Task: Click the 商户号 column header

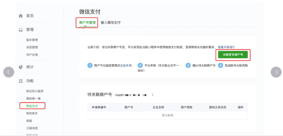Action: coord(129,107)
